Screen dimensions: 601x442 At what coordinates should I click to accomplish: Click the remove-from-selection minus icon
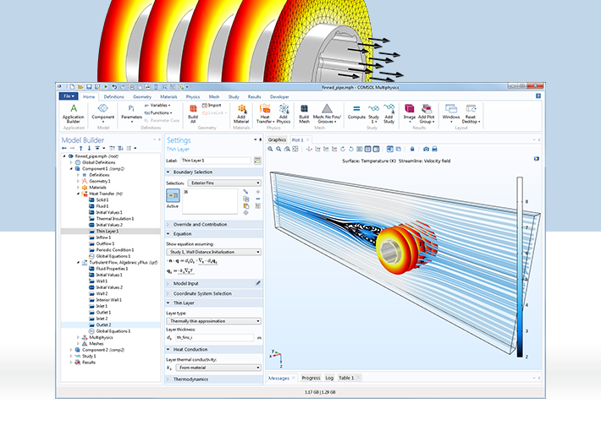coord(258,199)
